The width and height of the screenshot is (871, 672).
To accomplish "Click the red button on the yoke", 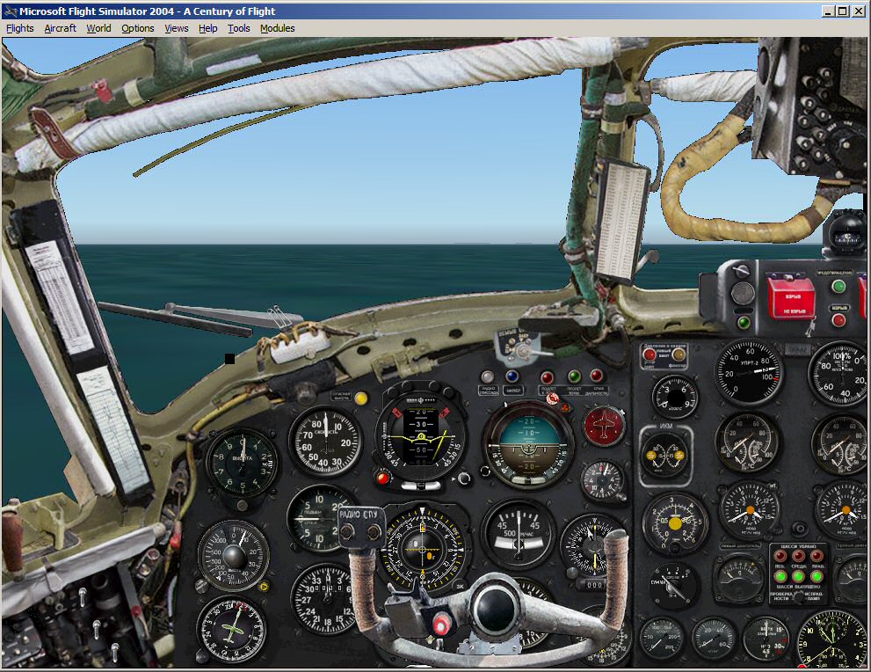I will [441, 623].
